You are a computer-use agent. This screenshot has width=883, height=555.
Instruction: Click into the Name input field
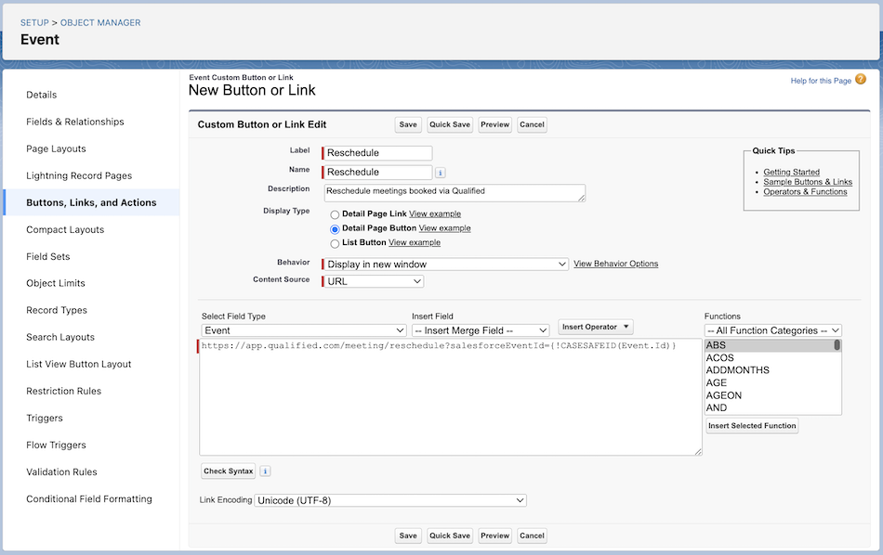tap(378, 172)
